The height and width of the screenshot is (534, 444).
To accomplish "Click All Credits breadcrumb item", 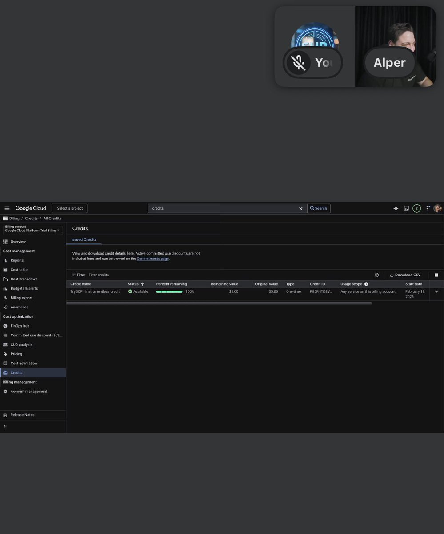I will (52, 218).
